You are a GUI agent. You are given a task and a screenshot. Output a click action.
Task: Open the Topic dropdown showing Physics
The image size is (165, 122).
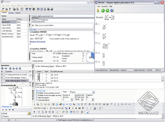(93, 92)
